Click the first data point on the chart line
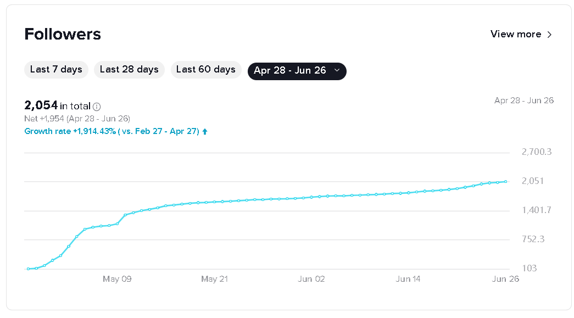This screenshot has width=574, height=318. [28, 269]
